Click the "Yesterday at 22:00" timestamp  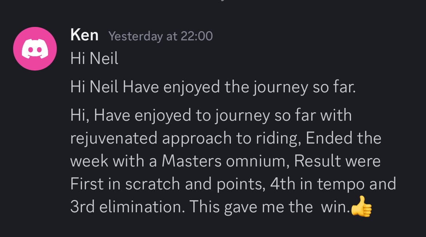[161, 36]
